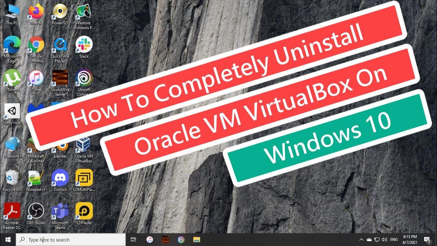Open the This PC desktop icon
Screen dimensions: 437x246
point(12,14)
